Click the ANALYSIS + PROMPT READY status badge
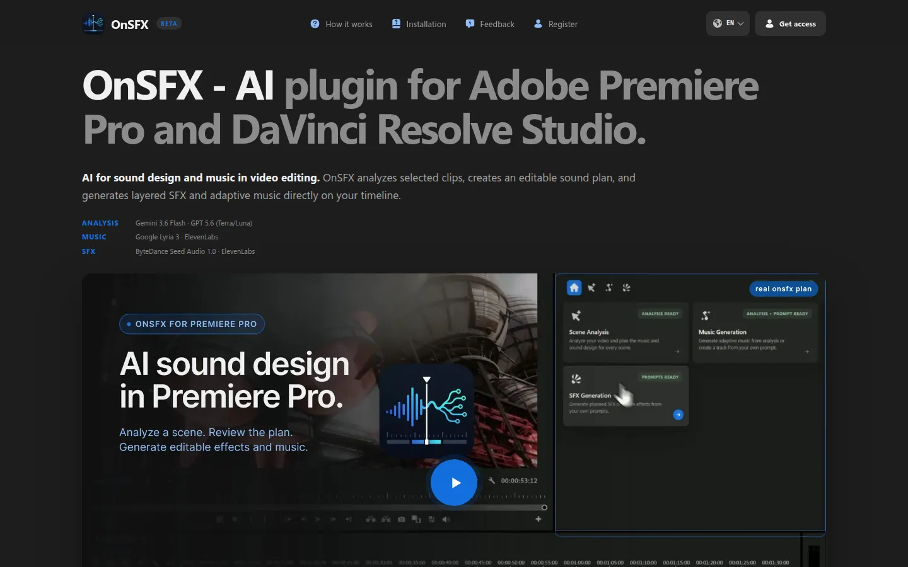 [x=777, y=314]
